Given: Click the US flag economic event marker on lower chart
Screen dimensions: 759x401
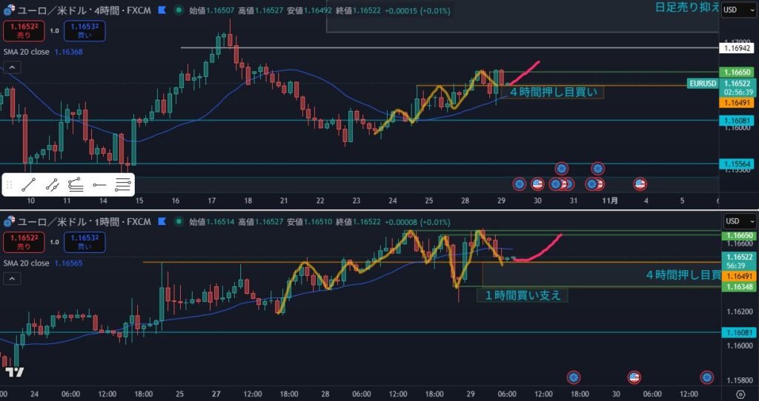Looking at the screenshot, I should pyautogui.click(x=634, y=377).
